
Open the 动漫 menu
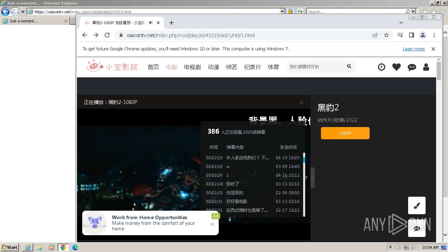(213, 67)
